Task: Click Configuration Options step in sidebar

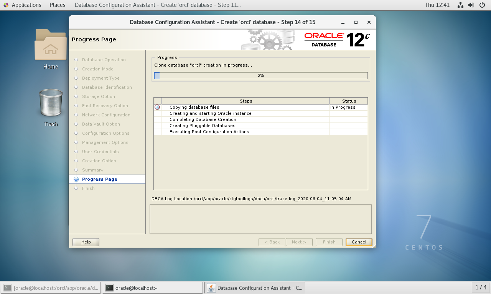Action: (x=106, y=133)
